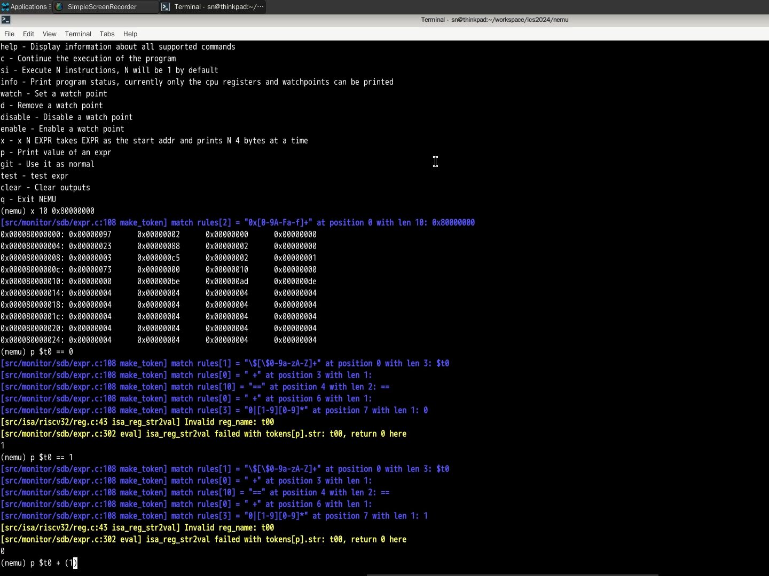
Task: Click the last 'isa_reg_str2val failed' warning line
Action: pos(203,540)
